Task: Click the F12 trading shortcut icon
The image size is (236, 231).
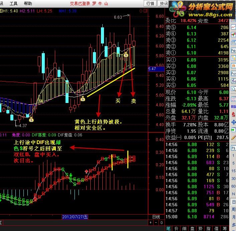Action: point(233,73)
